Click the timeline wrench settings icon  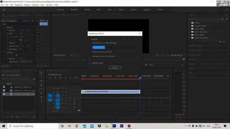(70, 78)
